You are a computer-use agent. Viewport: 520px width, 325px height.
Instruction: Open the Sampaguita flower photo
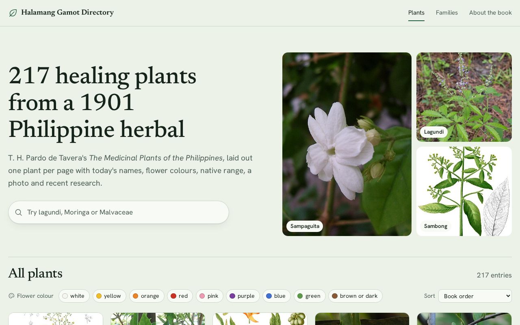(347, 144)
